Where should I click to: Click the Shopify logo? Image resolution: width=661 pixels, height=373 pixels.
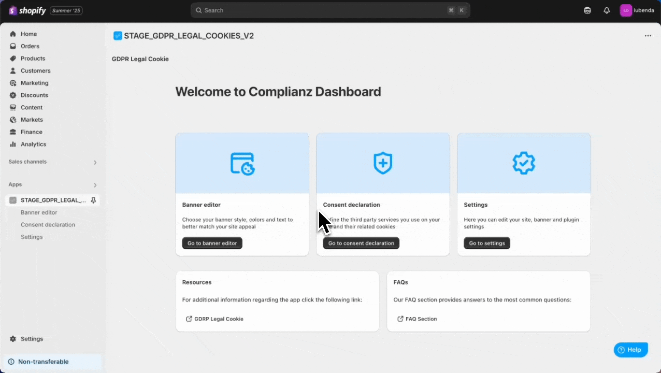click(27, 10)
